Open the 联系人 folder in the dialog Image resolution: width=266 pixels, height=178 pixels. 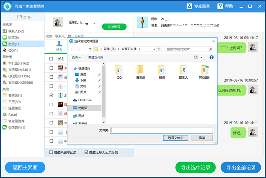[x=183, y=72]
